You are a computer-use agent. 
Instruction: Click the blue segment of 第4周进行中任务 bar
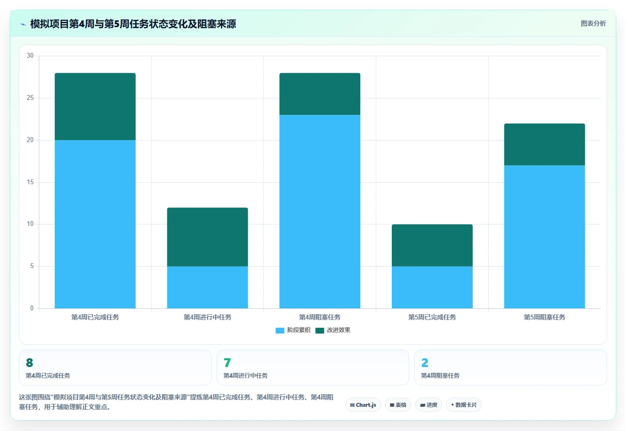coord(208,287)
